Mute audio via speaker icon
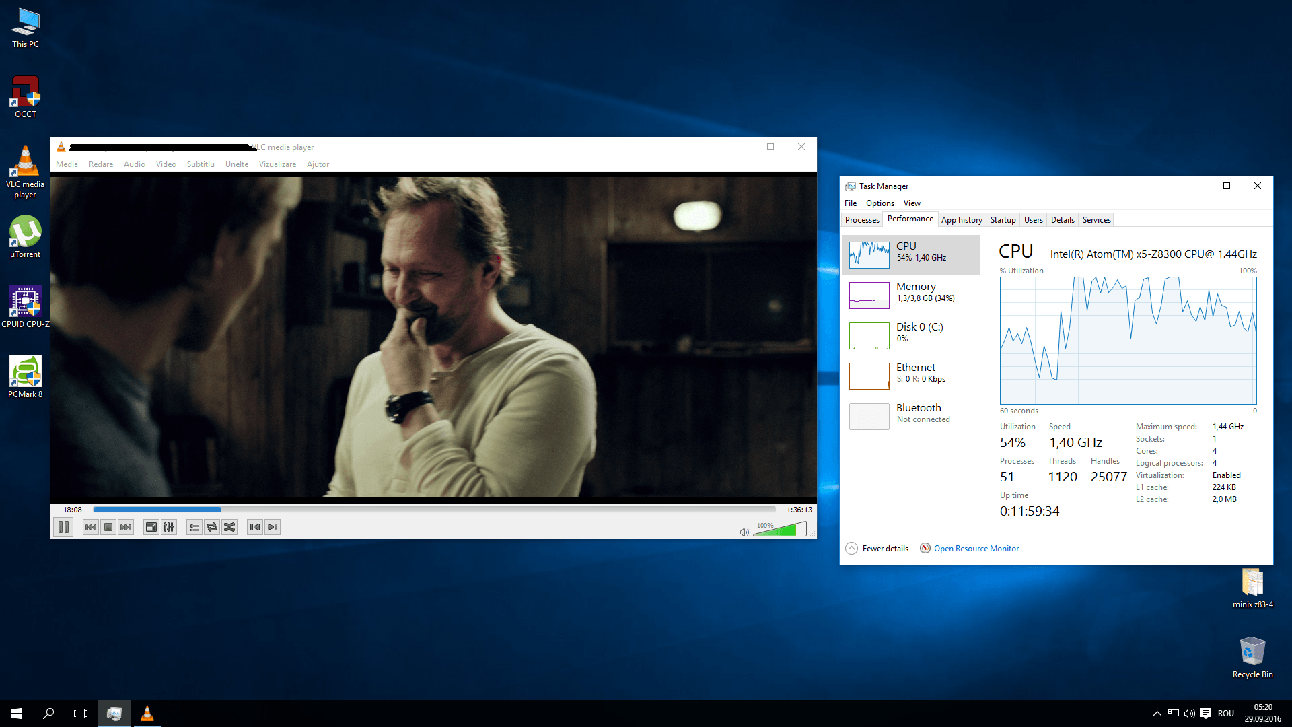 click(744, 532)
